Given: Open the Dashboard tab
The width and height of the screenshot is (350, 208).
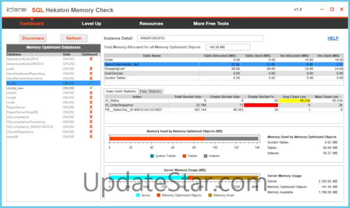Looking at the screenshot, I should (32, 24).
